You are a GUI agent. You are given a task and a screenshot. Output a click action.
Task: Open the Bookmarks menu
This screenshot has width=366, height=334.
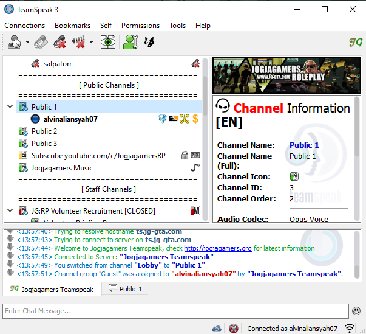(x=72, y=26)
